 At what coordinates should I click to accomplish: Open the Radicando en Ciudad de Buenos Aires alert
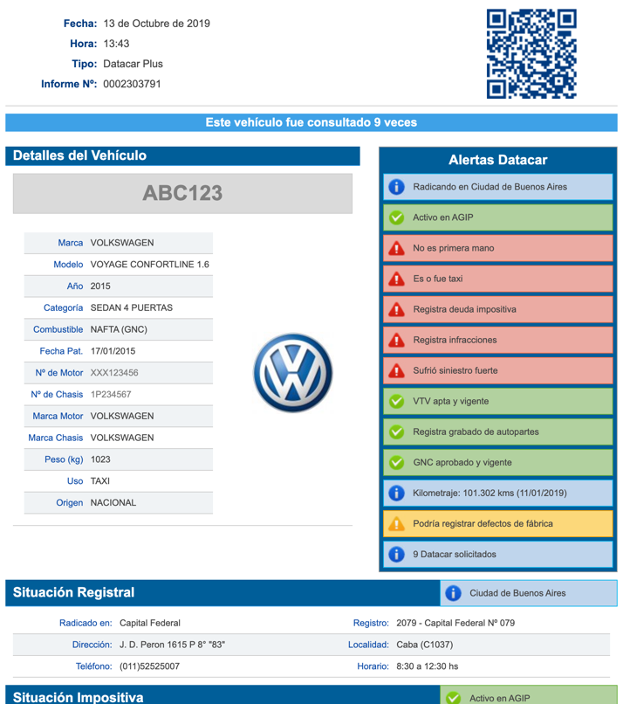pos(498,187)
